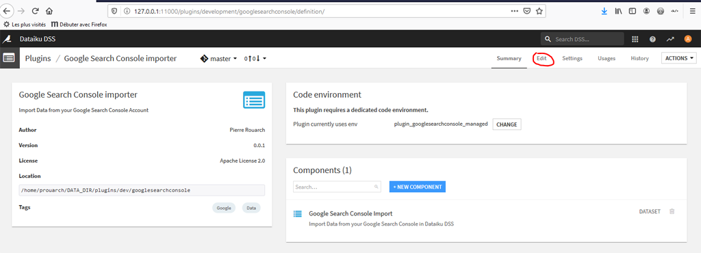Click the Apache License 2.0 value
The width and height of the screenshot is (701, 253).
click(x=242, y=161)
